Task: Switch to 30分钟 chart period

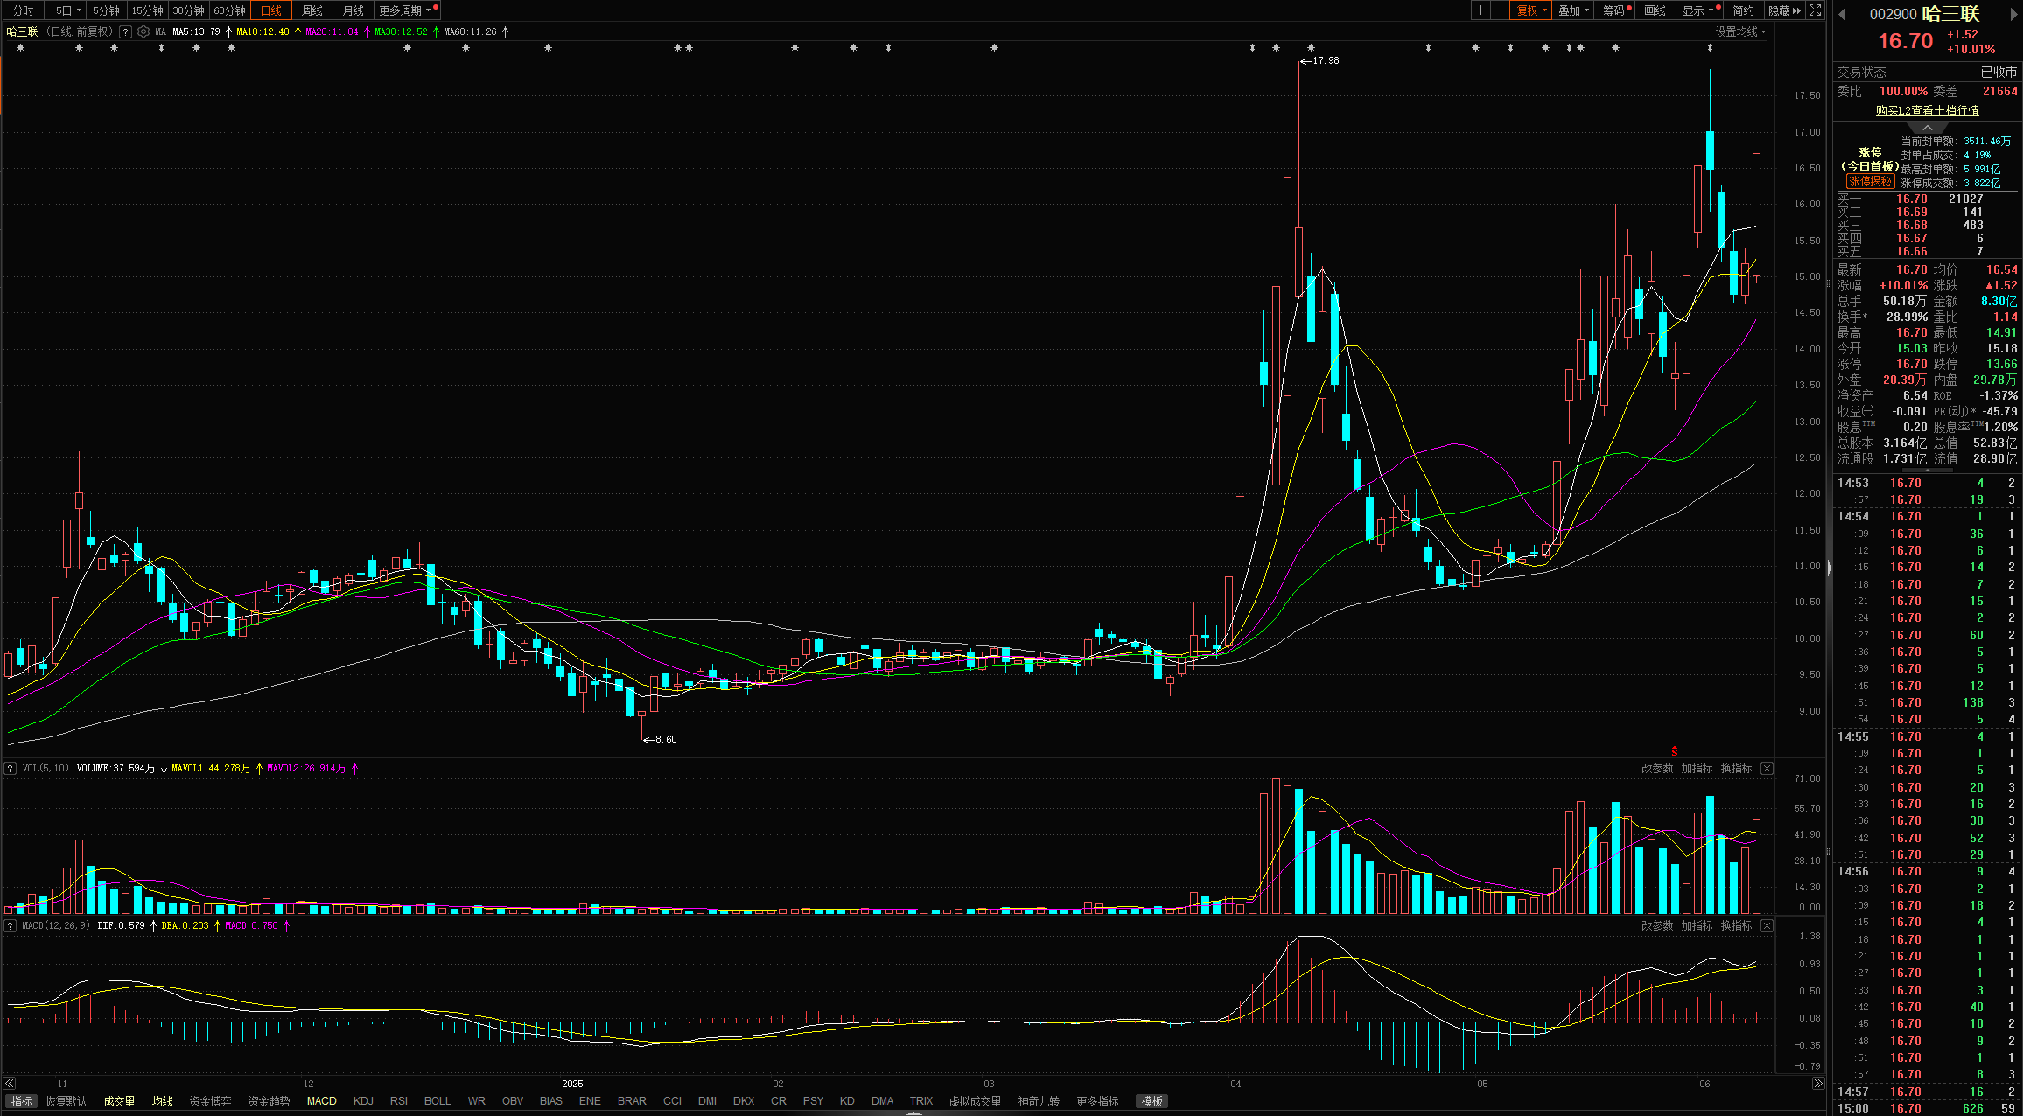Action: 188,10
